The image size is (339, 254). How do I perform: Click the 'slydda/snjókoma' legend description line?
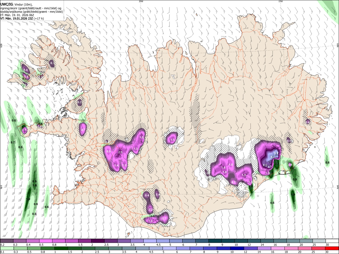[32, 12]
